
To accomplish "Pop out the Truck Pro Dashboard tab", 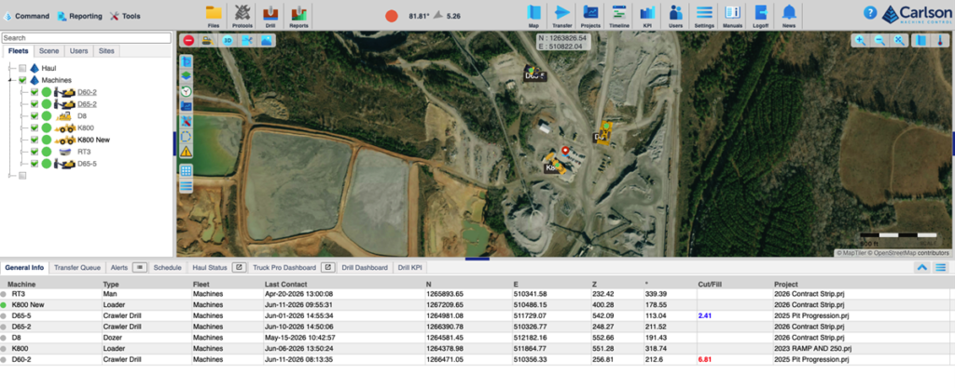I will coord(328,267).
